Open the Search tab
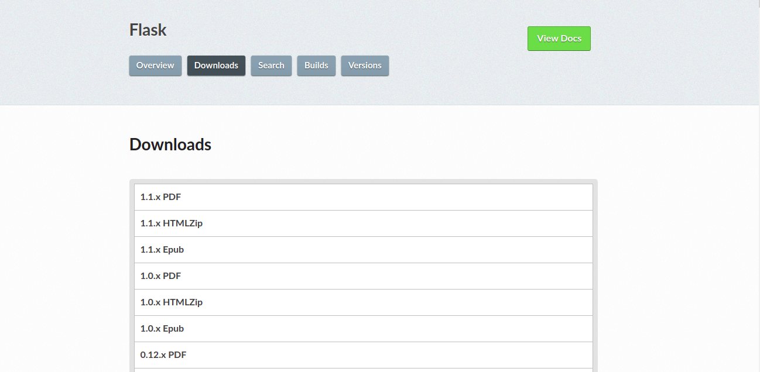This screenshot has width=760, height=372. (x=271, y=66)
